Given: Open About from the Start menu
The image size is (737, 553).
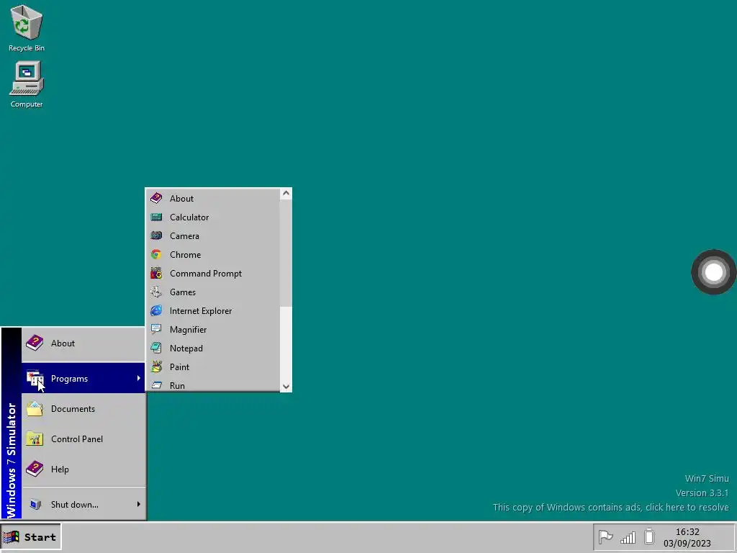Looking at the screenshot, I should point(83,343).
